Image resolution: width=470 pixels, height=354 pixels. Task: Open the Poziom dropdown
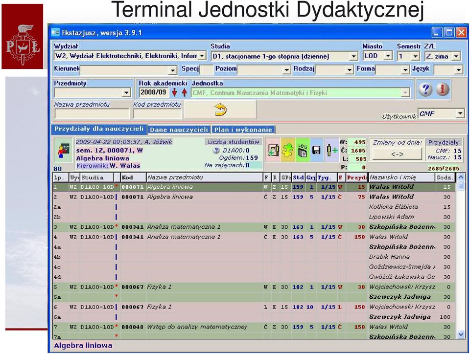click(x=287, y=70)
